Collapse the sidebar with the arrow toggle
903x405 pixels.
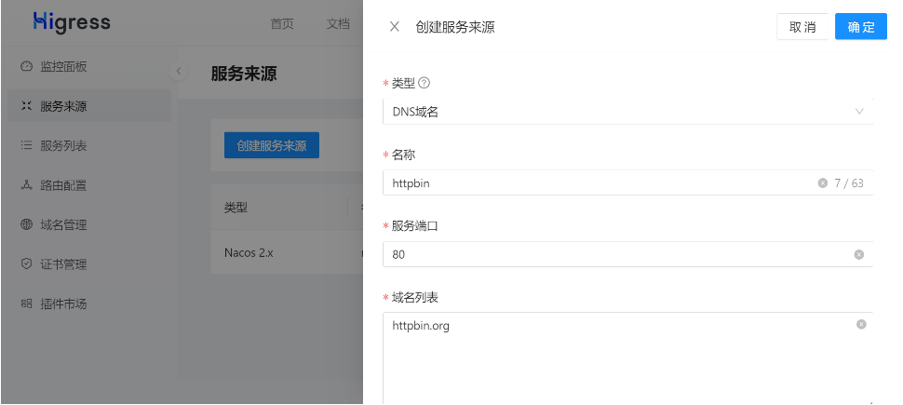coord(180,72)
